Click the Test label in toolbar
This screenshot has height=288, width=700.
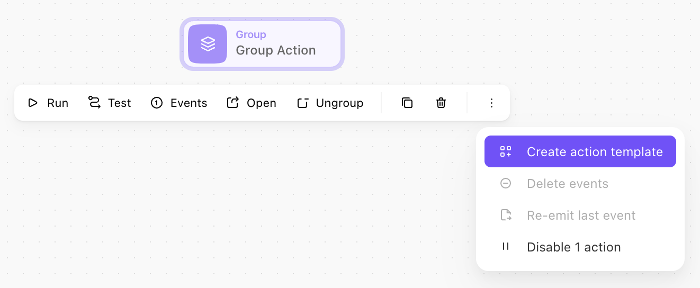[119, 103]
